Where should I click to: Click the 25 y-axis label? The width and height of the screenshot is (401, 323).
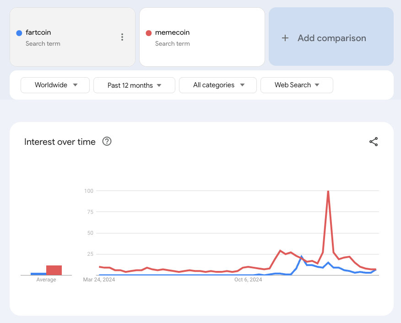[x=90, y=254]
